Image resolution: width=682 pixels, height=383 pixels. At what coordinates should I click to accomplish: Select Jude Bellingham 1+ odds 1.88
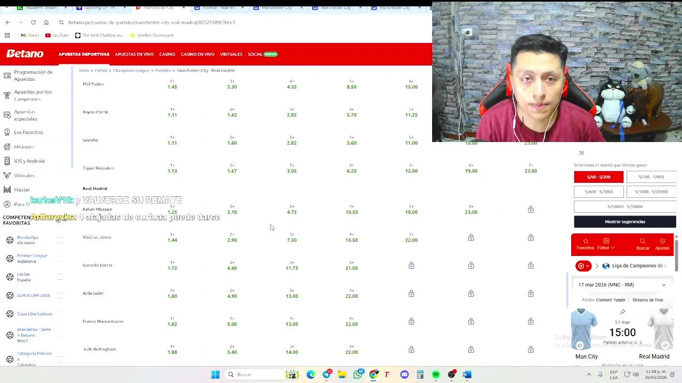pos(172,349)
